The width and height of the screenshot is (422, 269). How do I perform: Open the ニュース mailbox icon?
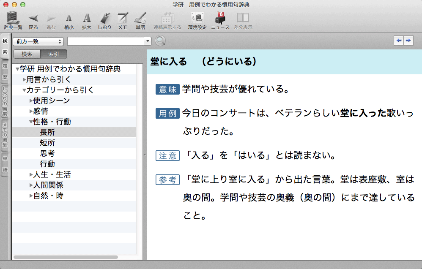click(220, 20)
